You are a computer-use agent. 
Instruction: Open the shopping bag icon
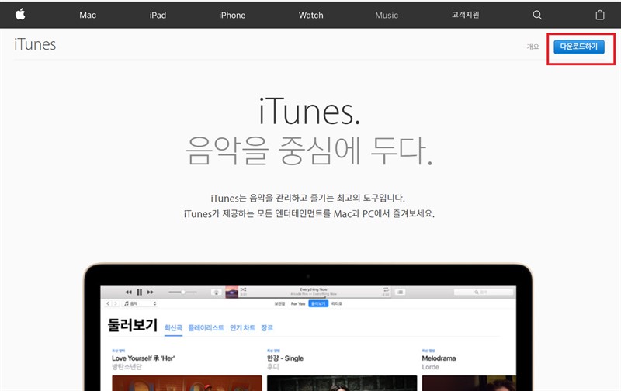pos(600,15)
